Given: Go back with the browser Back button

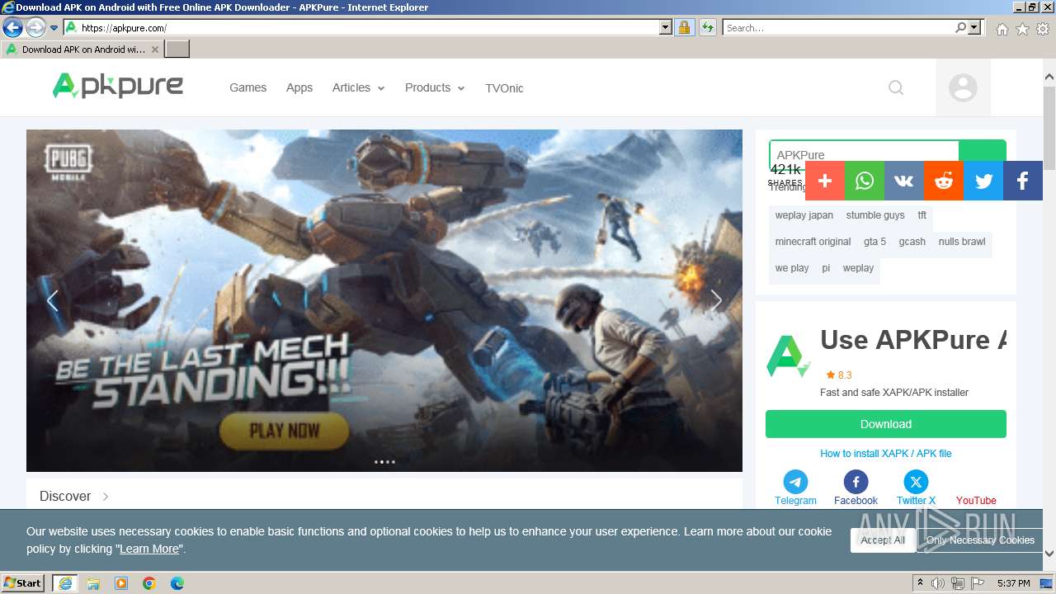Looking at the screenshot, I should point(12,28).
